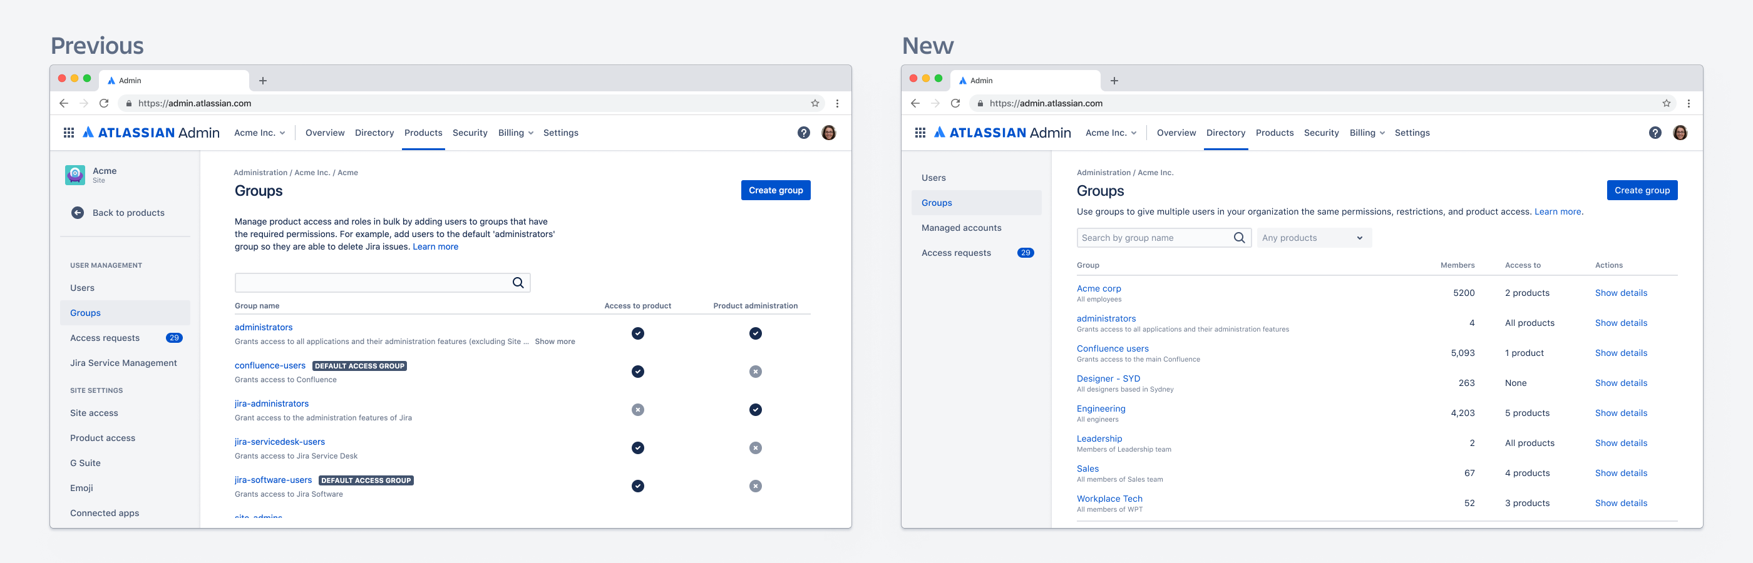Click the Acme site avatar icon

tap(75, 175)
